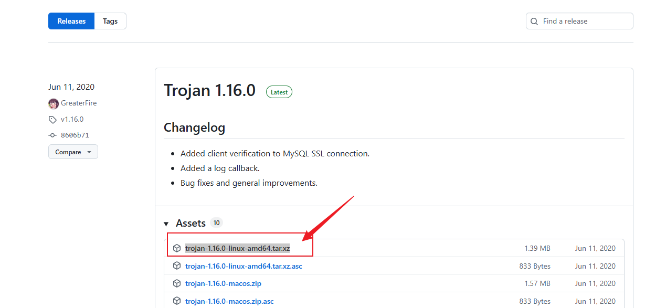
Task: Click the GreaterFire avatar image
Action: coord(54,103)
